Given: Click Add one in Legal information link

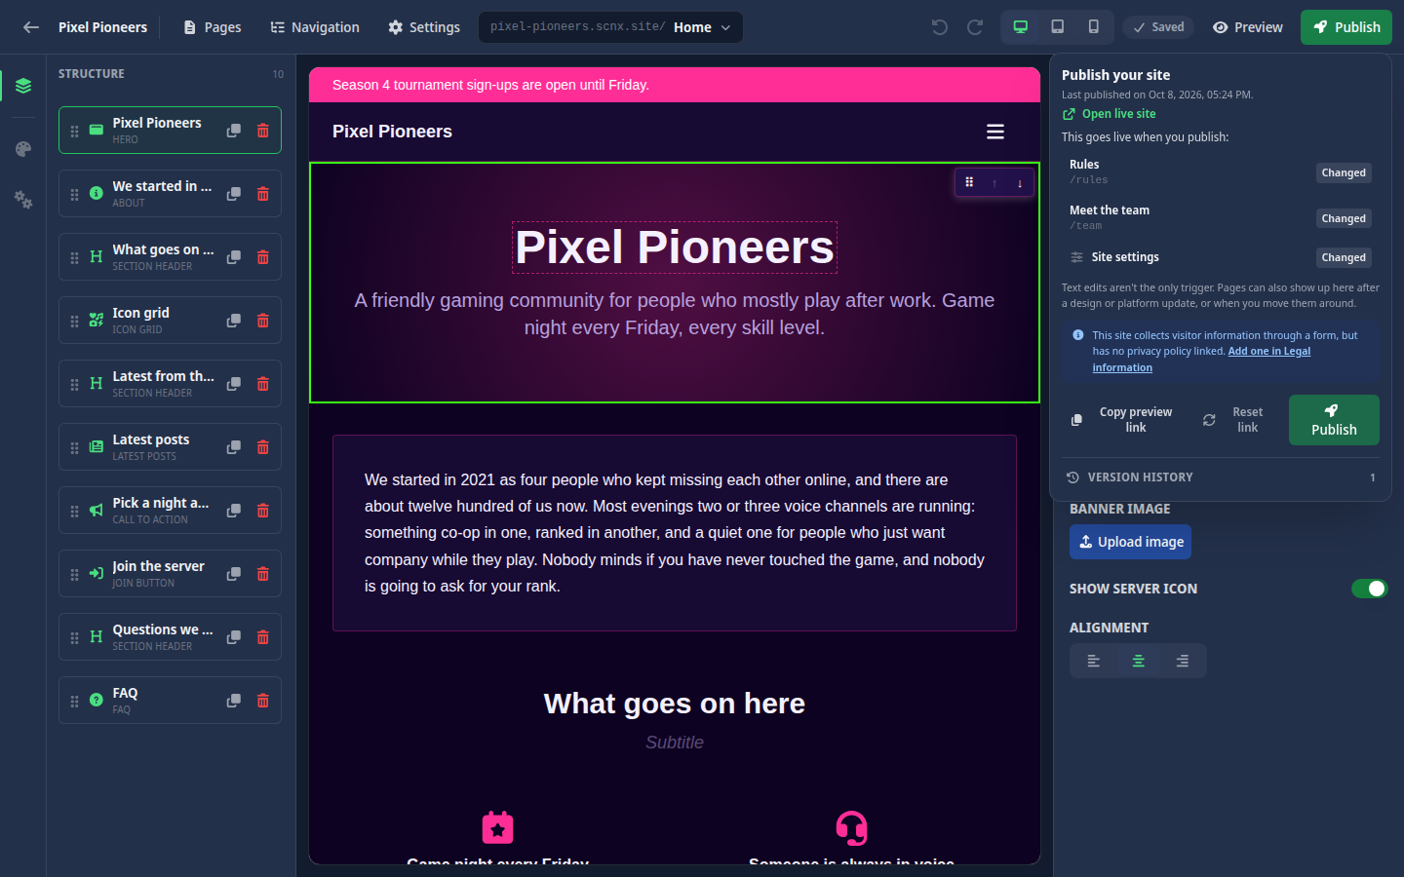Looking at the screenshot, I should pos(1201,360).
